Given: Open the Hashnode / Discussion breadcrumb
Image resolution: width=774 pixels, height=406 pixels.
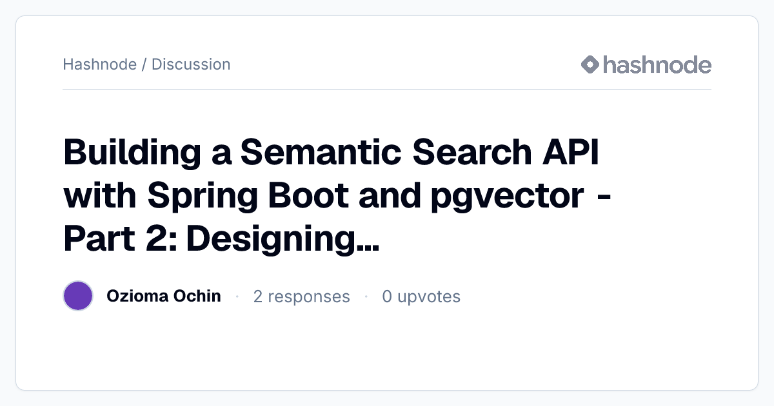Looking at the screenshot, I should click(146, 64).
